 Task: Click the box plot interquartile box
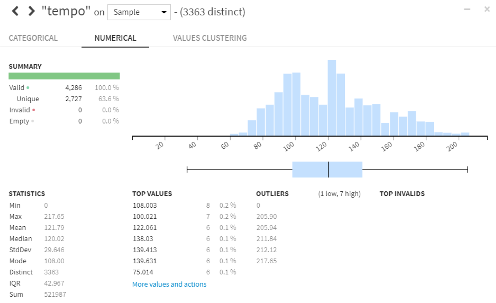click(327, 169)
